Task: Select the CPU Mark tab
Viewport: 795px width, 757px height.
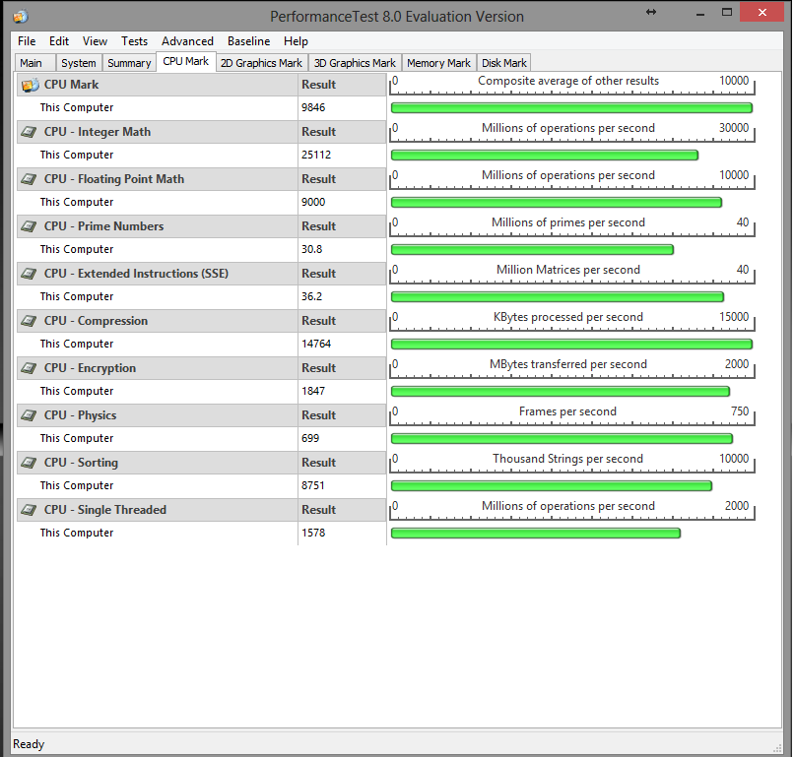Action: pyautogui.click(x=186, y=61)
